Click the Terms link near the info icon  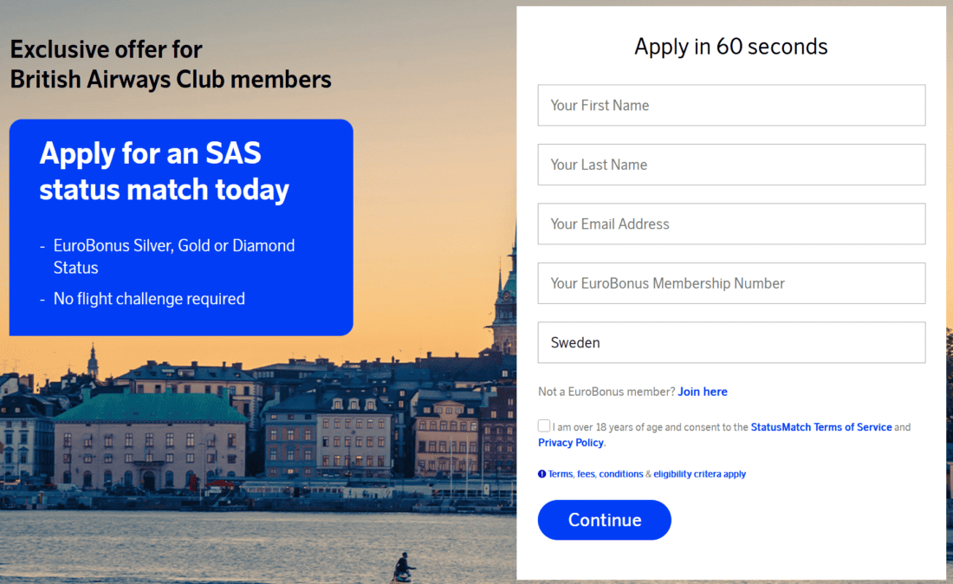click(560, 474)
